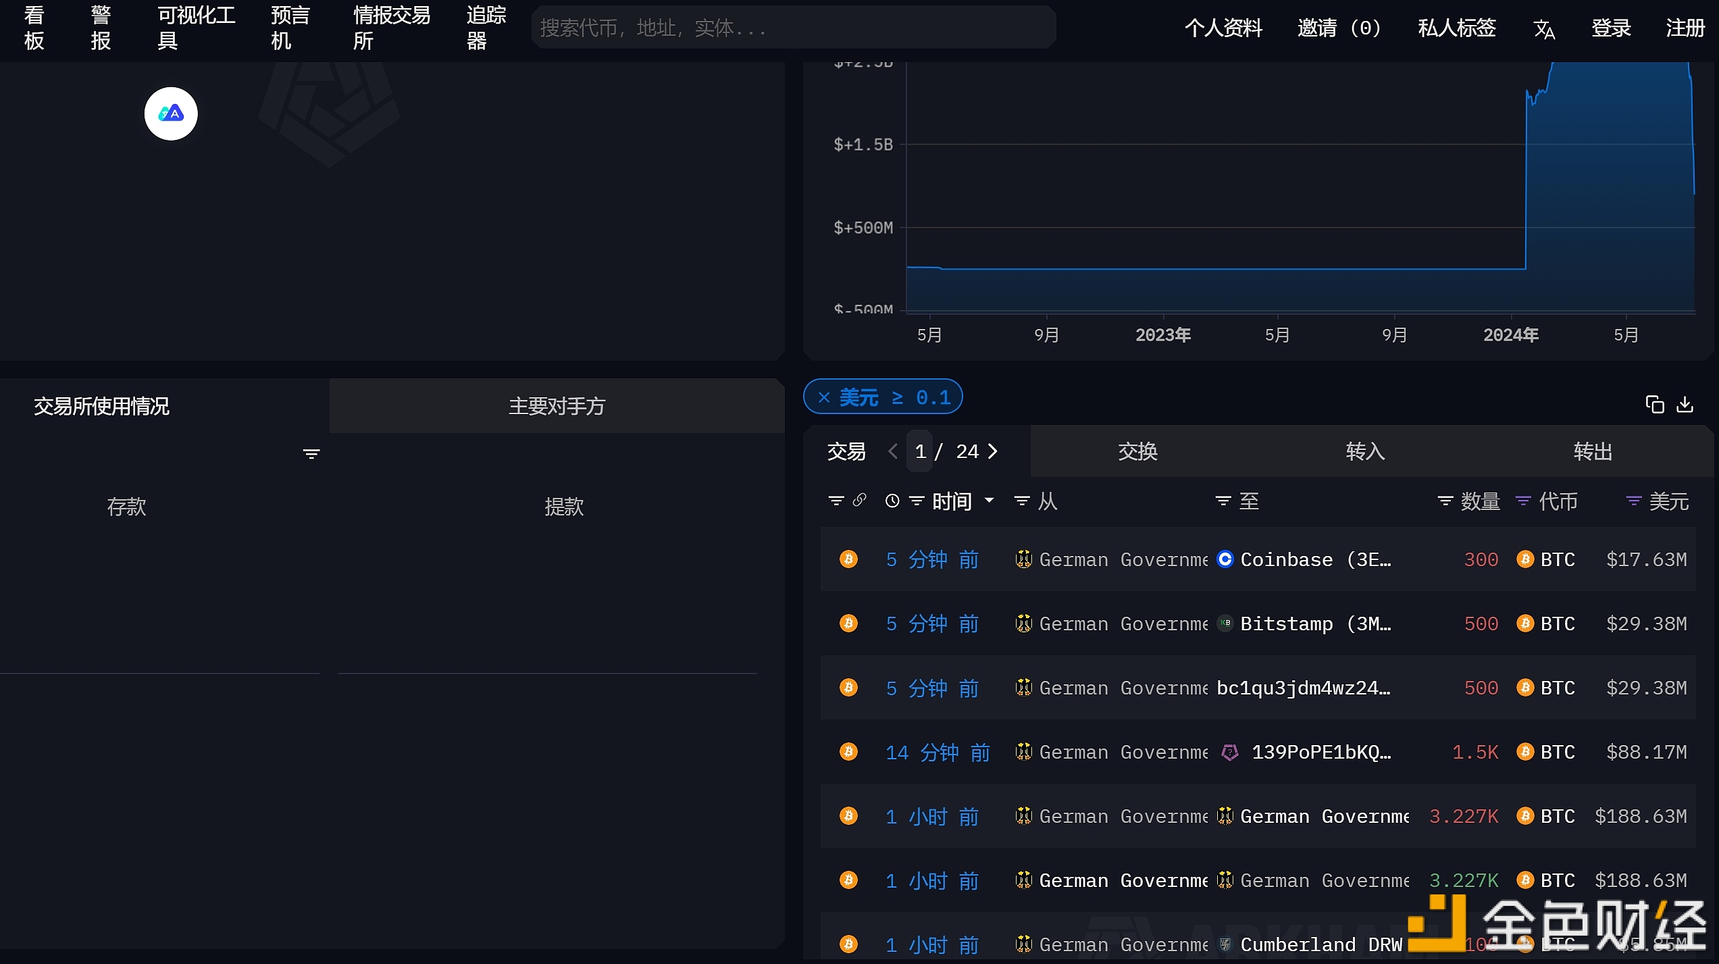The height and width of the screenshot is (964, 1719).
Task: Select the 交易 transactions tab
Action: [846, 451]
